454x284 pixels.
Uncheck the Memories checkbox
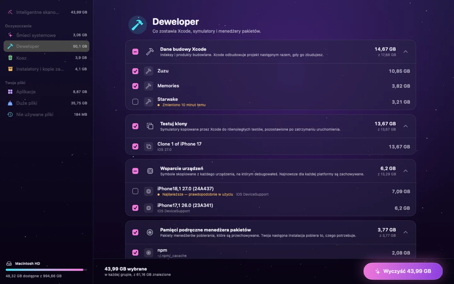click(135, 86)
